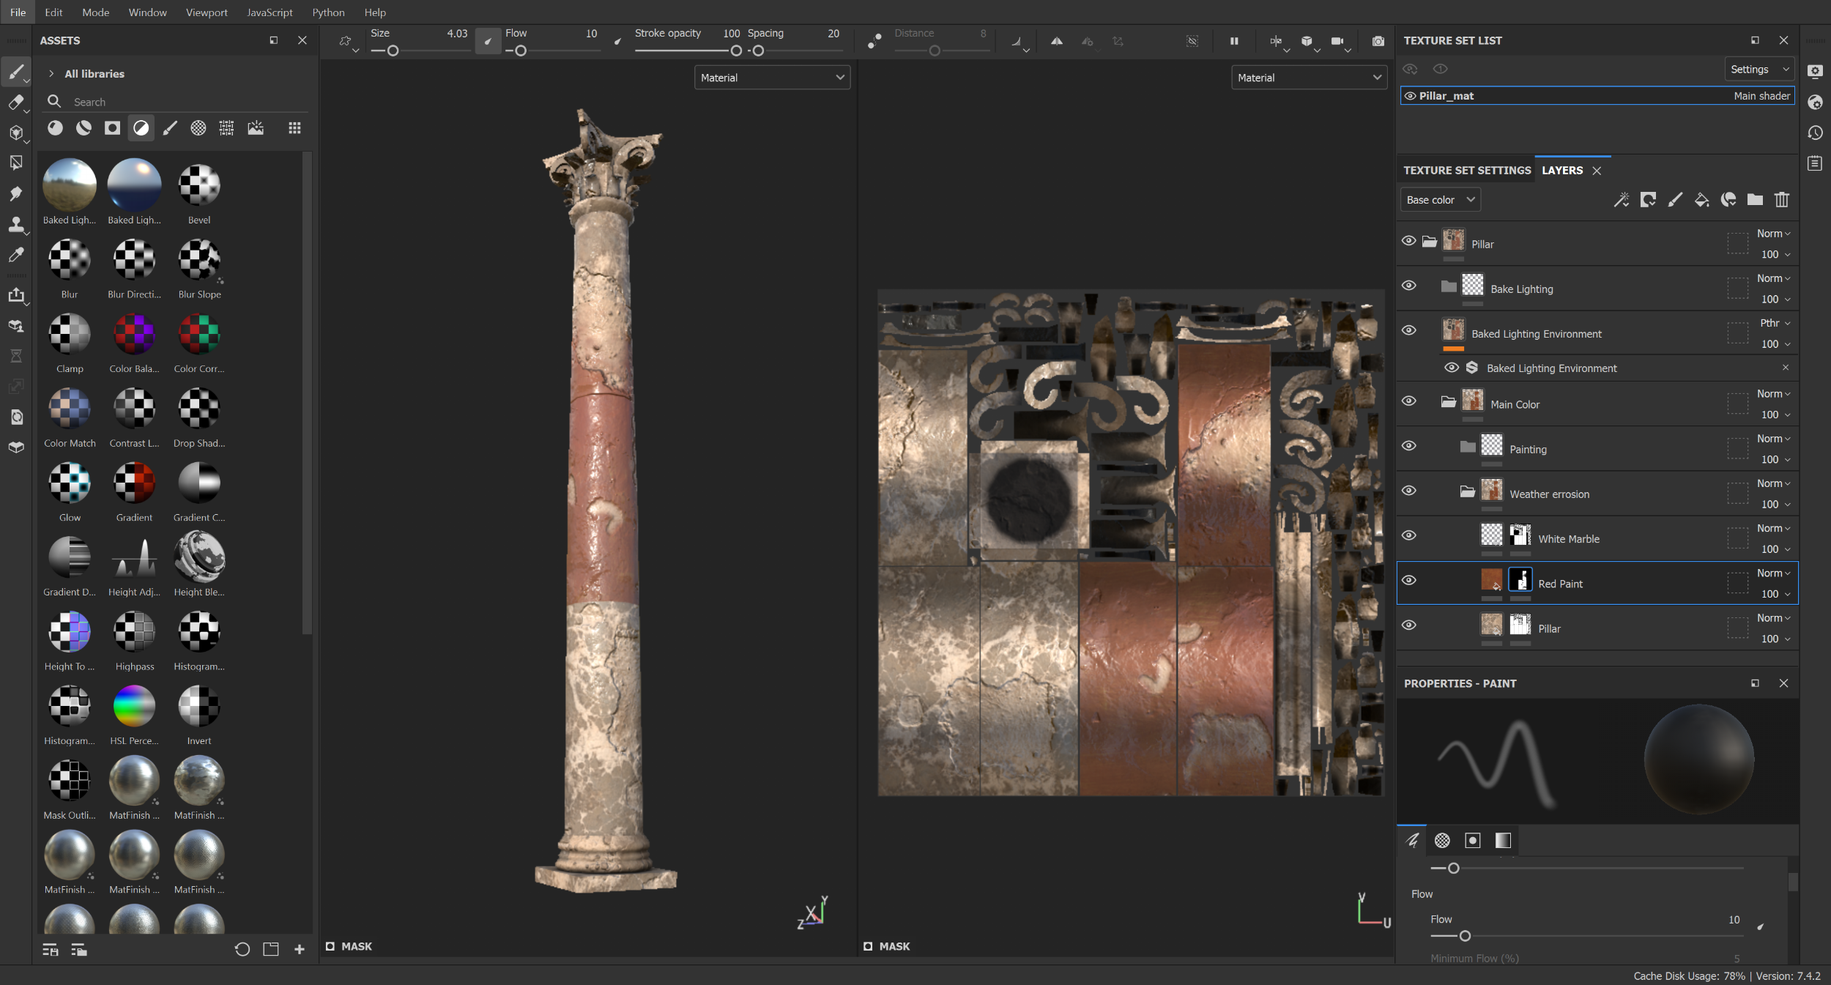The image size is (1831, 985).
Task: Select the Eraser tool in left toolbar
Action: [x=15, y=103]
